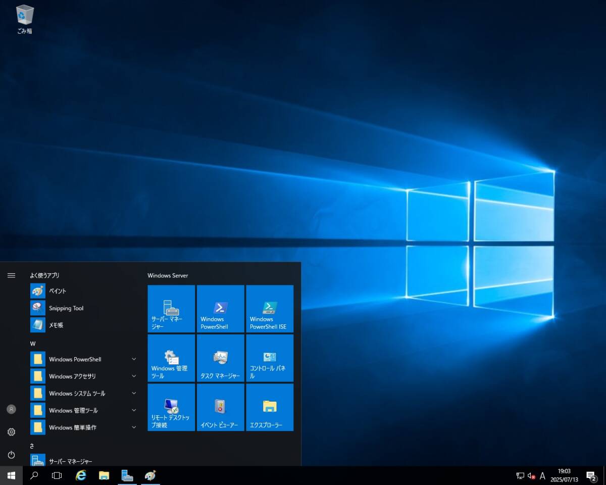606x485 pixels.
Task: Expand the Windows システム ツール folder chevron
Action: [134, 394]
